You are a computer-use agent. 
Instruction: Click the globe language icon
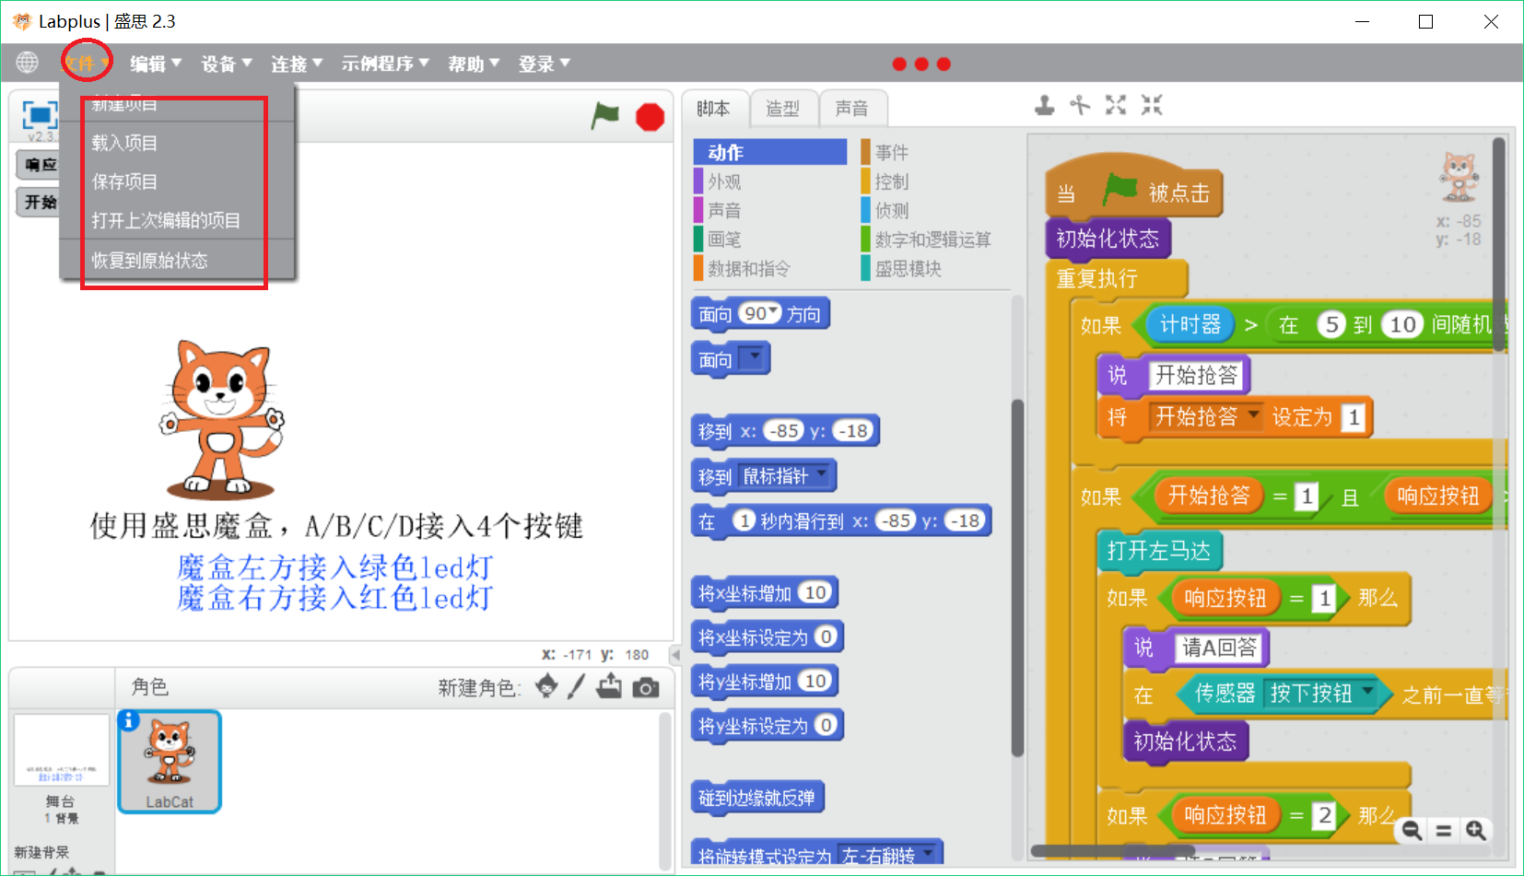pyautogui.click(x=28, y=63)
